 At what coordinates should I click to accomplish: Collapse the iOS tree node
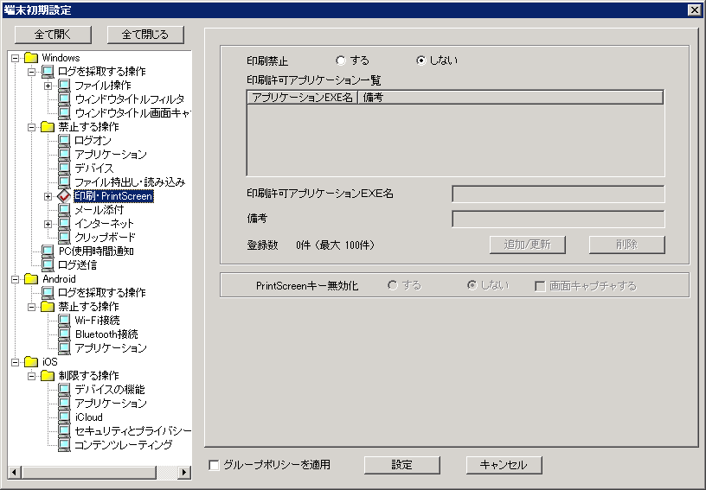click(x=15, y=362)
